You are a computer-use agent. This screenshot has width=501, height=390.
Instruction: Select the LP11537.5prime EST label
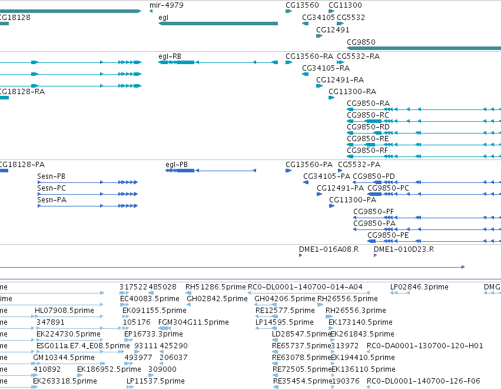155,381
